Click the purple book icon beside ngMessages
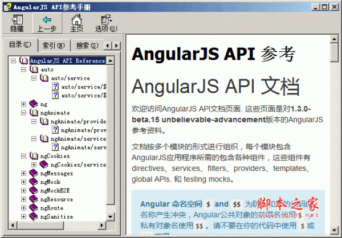 pos(34,173)
